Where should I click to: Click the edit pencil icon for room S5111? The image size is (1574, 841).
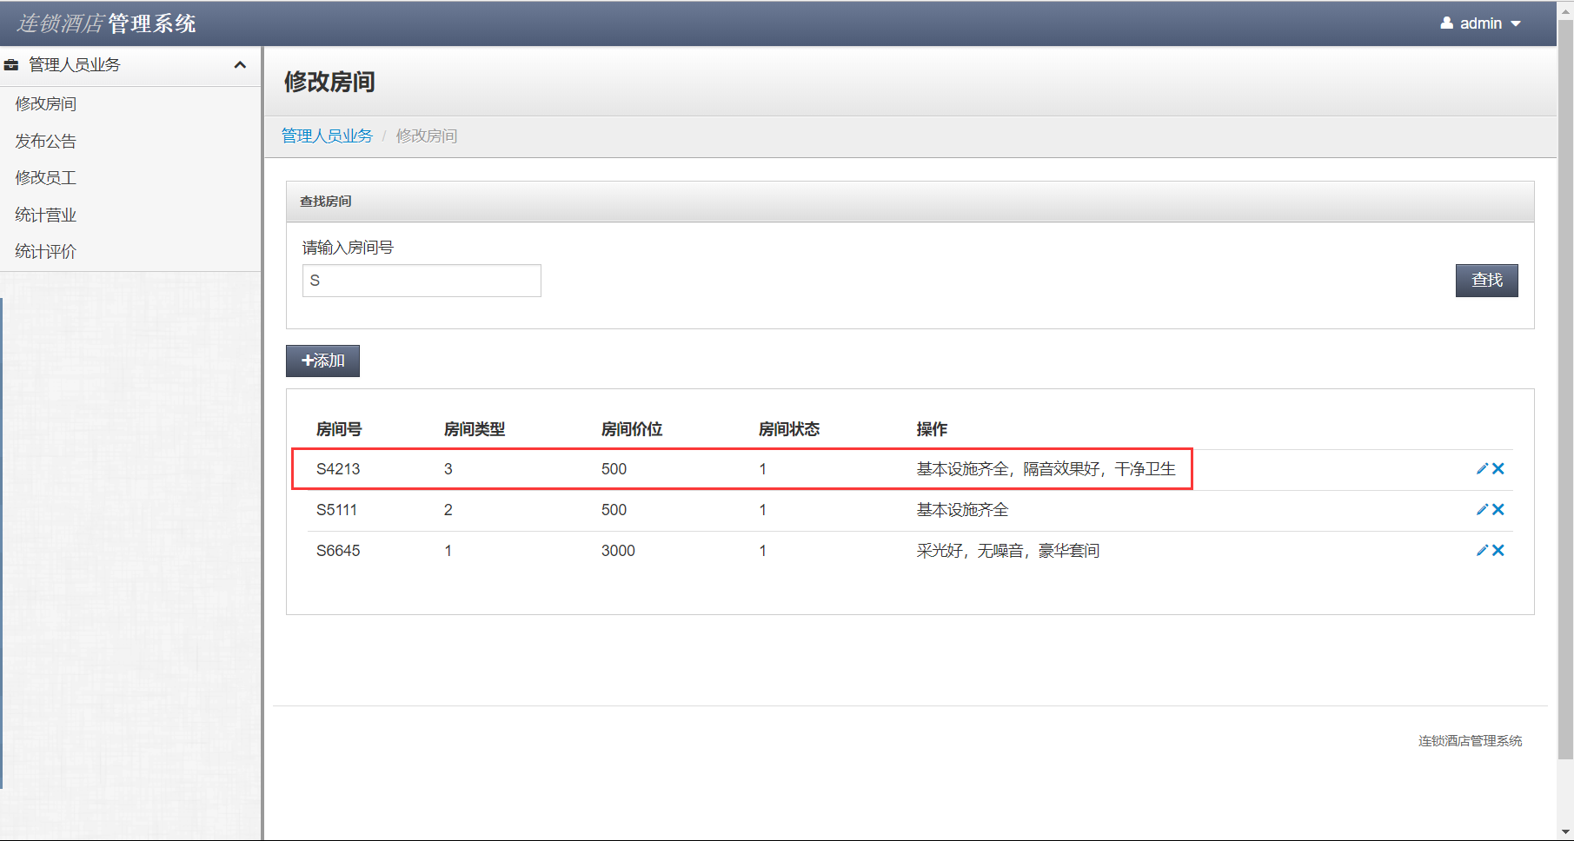[1480, 509]
